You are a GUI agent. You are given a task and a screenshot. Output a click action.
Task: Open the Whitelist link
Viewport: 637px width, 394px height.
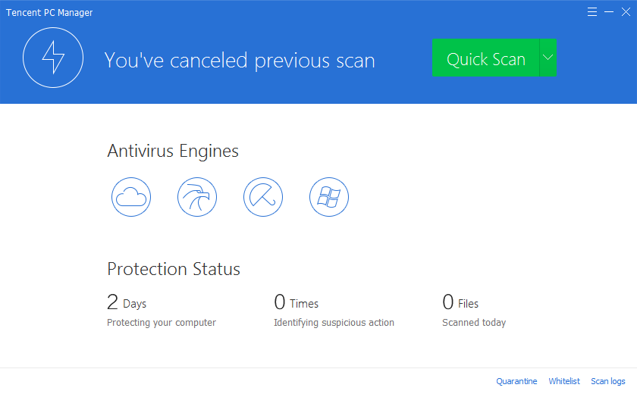pyautogui.click(x=564, y=381)
